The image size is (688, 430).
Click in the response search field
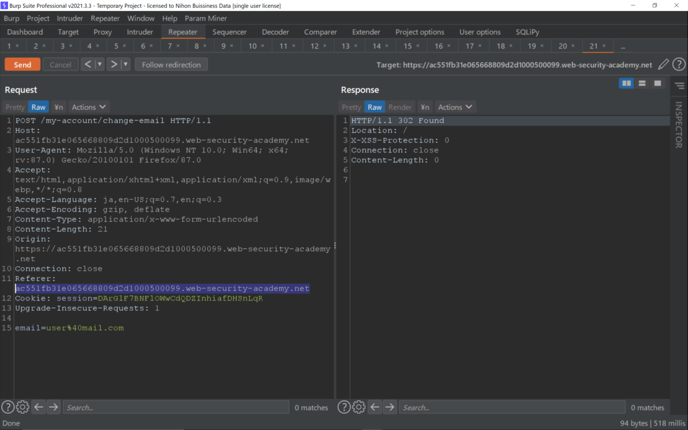point(512,407)
